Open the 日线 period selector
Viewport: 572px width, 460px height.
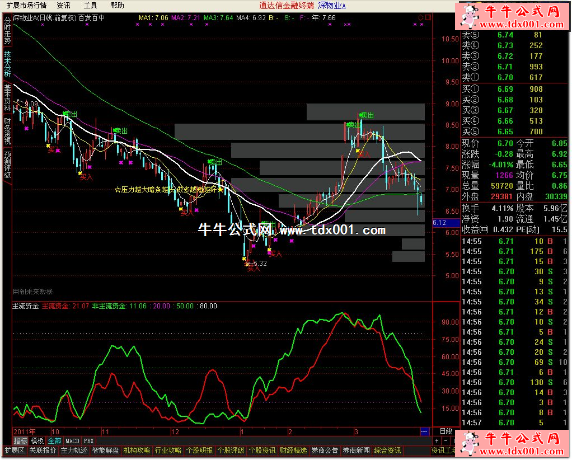click(x=447, y=431)
